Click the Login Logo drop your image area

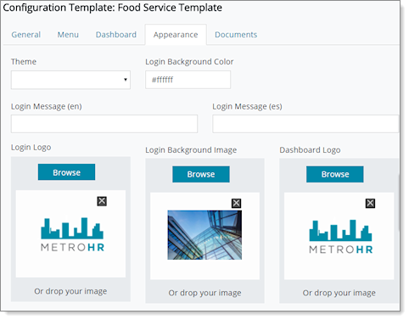coord(70,291)
